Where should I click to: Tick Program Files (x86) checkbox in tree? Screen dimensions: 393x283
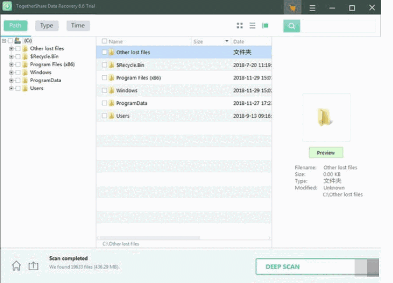18,65
